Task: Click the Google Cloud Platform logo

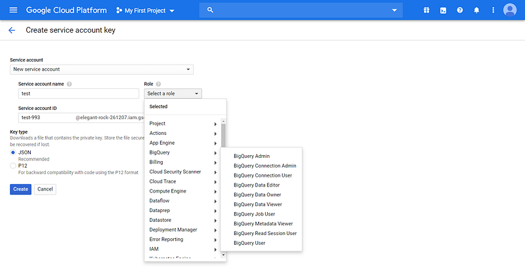Action: pyautogui.click(x=66, y=10)
